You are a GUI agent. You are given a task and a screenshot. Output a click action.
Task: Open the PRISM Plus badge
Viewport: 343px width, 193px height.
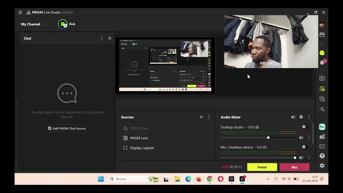322,127
